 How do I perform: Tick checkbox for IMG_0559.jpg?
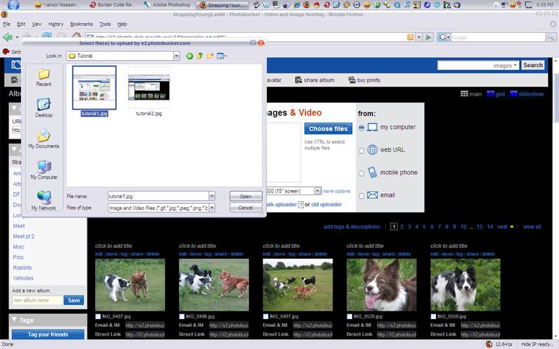[433, 316]
